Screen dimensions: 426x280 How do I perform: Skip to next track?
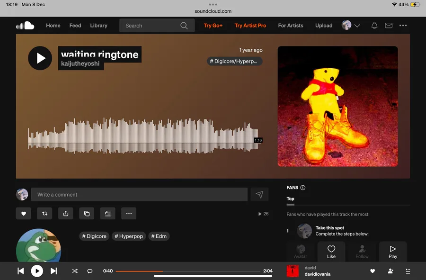coord(53,271)
